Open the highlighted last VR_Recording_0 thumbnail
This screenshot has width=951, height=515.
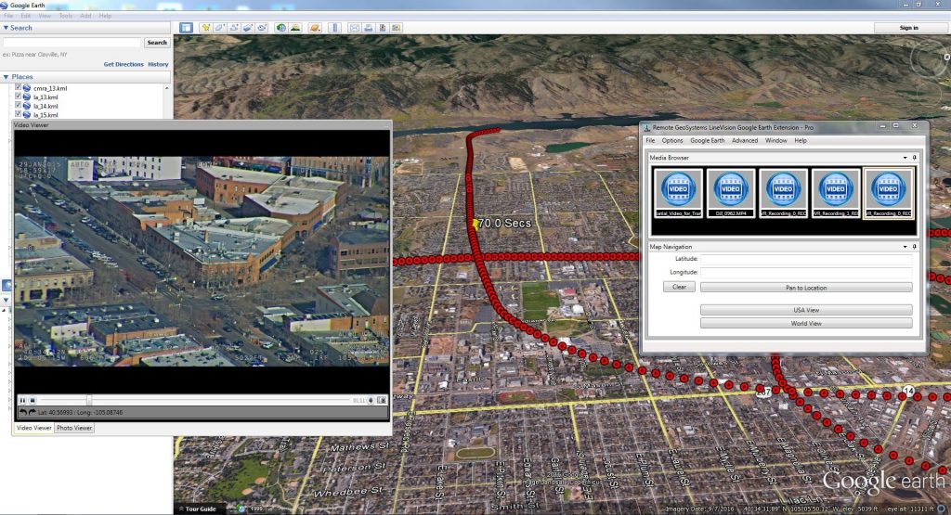[x=888, y=193]
